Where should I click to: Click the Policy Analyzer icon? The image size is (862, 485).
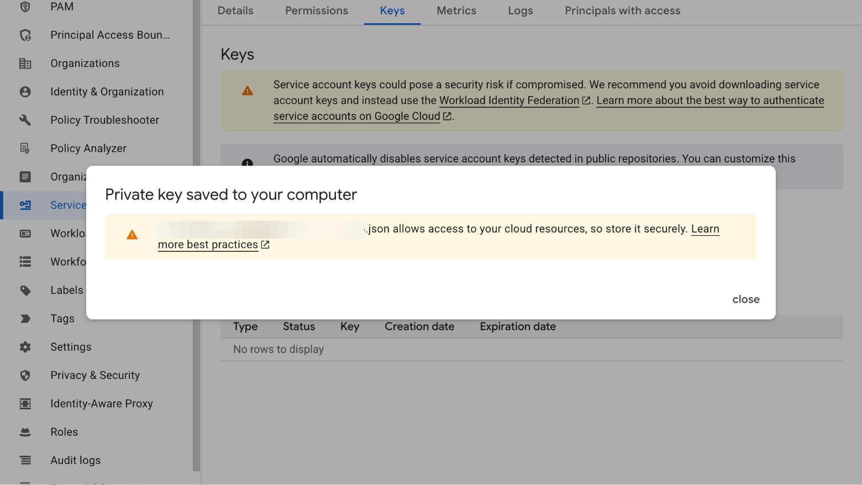25,148
